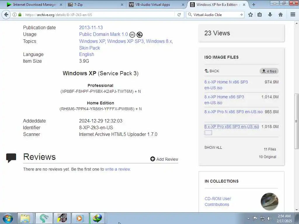The image size is (299, 224).
Task: Switch to the 7-Zip tab
Action: (95, 5)
